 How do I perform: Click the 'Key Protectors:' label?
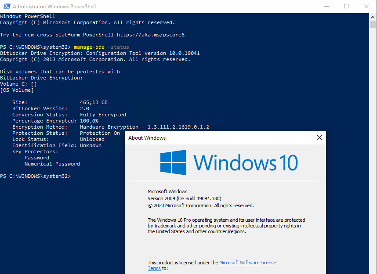point(35,151)
